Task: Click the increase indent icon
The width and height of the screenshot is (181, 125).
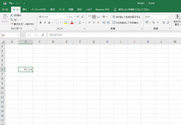Action: coord(108,22)
